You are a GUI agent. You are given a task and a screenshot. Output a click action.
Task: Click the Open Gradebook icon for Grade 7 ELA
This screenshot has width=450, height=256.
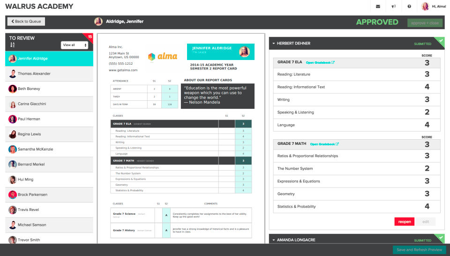tap(333, 62)
